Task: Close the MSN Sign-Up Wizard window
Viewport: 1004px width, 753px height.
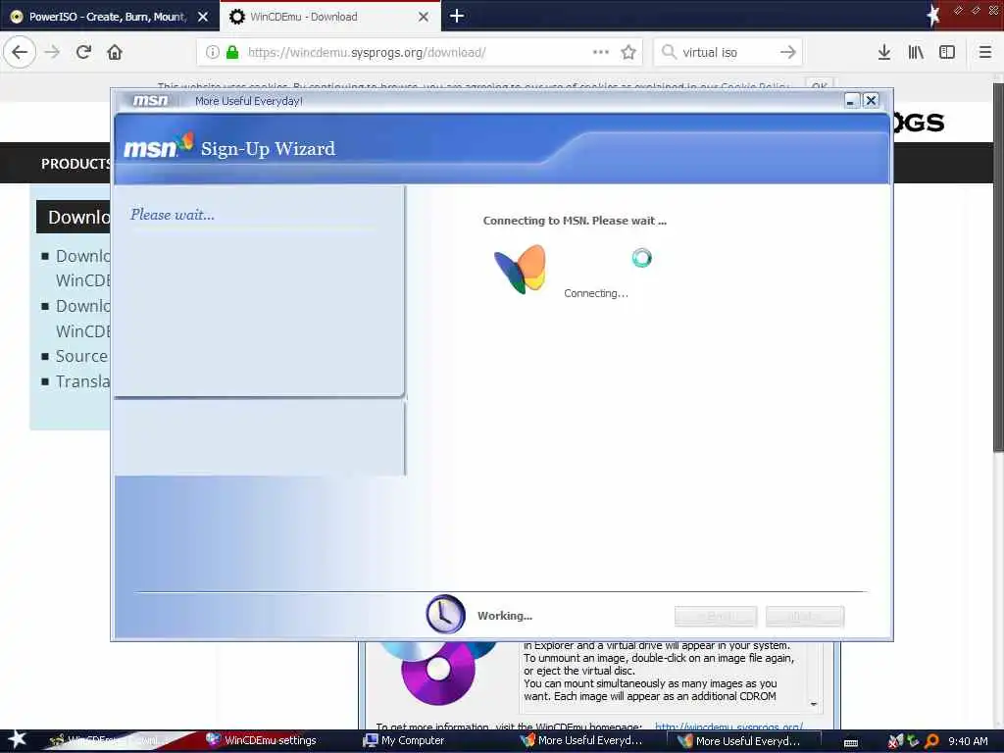Action: pos(871,101)
